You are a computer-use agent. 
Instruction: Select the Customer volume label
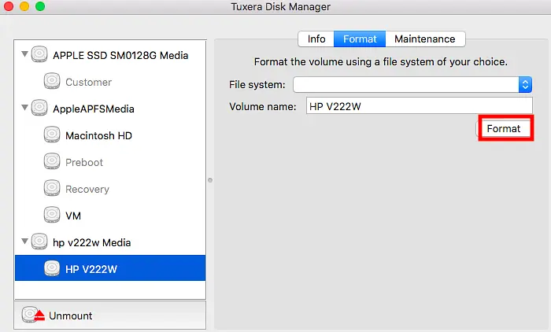(x=88, y=82)
